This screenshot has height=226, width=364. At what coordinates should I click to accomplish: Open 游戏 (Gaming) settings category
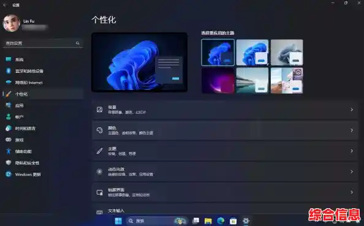click(x=43, y=140)
